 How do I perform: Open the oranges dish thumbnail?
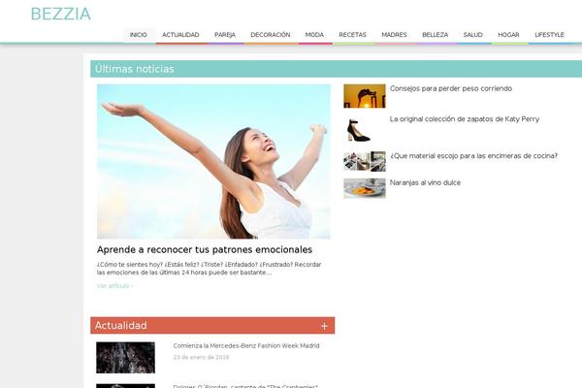[365, 188]
